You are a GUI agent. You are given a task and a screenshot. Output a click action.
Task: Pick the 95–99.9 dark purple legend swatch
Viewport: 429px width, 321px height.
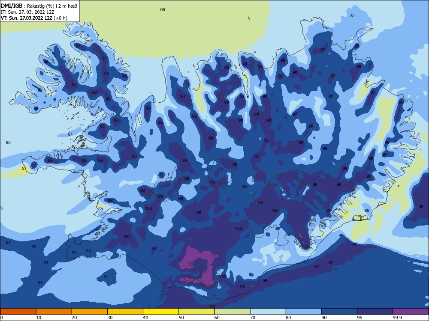coord(375,312)
